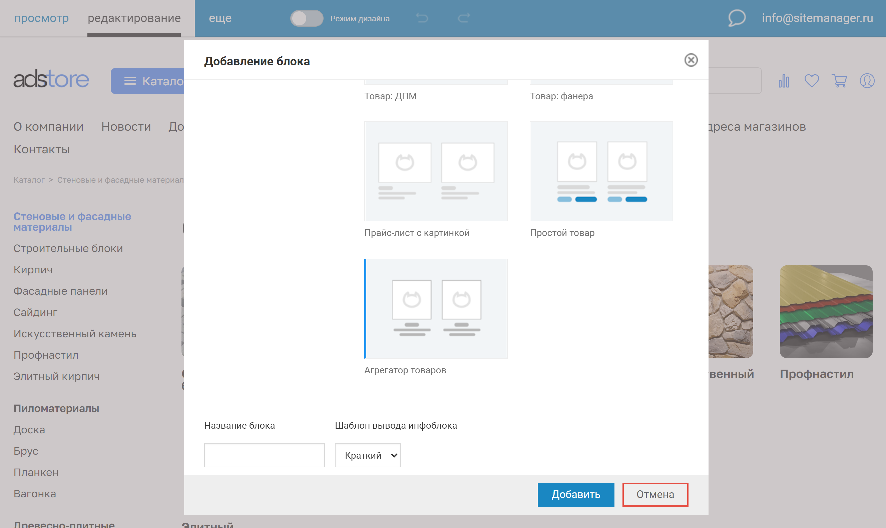Viewport: 886px width, 528px height.
Task: Click the undo arrow icon
Action: point(422,18)
